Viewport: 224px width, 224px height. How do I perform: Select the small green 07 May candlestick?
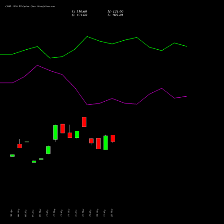point(34,162)
